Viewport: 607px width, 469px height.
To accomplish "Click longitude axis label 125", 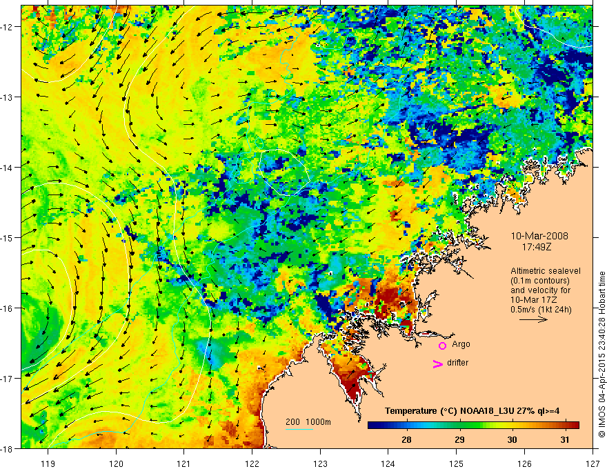I will pos(457,463).
